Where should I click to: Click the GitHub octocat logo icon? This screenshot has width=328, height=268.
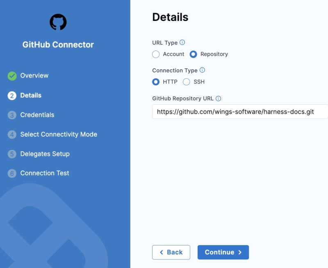point(58,22)
